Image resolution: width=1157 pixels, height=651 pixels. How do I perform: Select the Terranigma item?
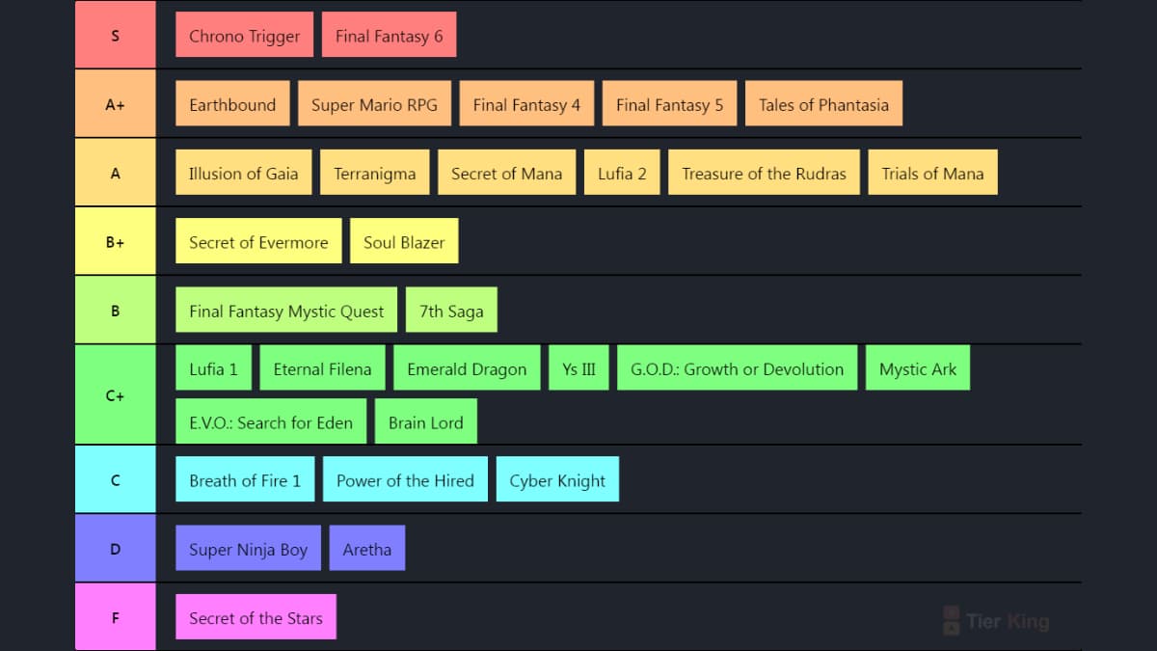point(375,173)
